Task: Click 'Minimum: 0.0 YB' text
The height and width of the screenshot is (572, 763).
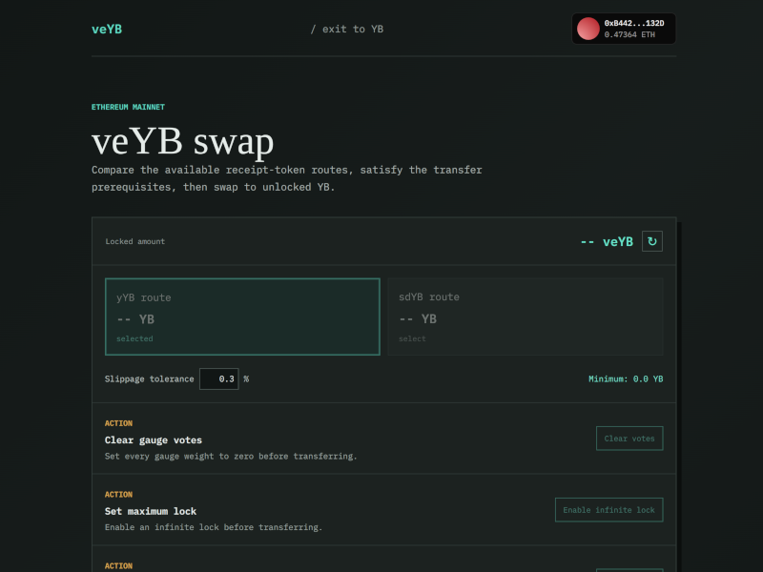Action: 626,378
